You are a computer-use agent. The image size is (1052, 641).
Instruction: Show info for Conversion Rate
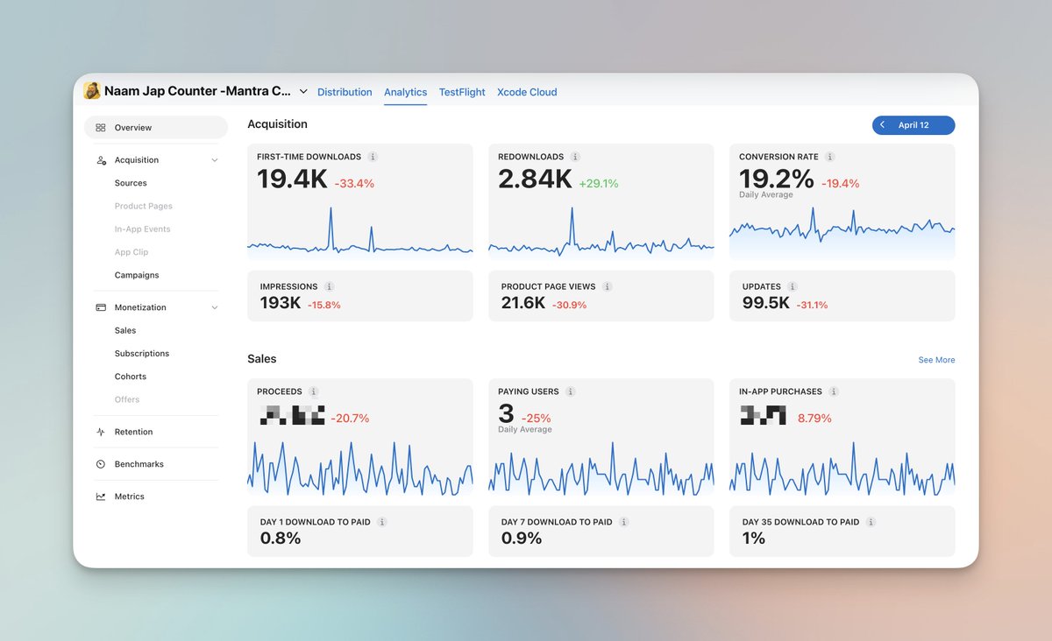[x=830, y=157]
